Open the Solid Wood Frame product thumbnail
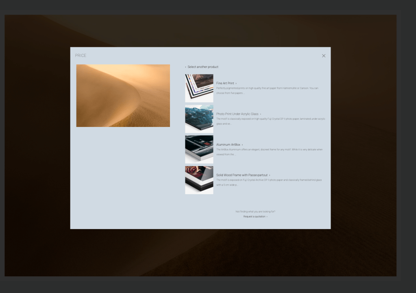The width and height of the screenshot is (416, 293). (x=199, y=180)
